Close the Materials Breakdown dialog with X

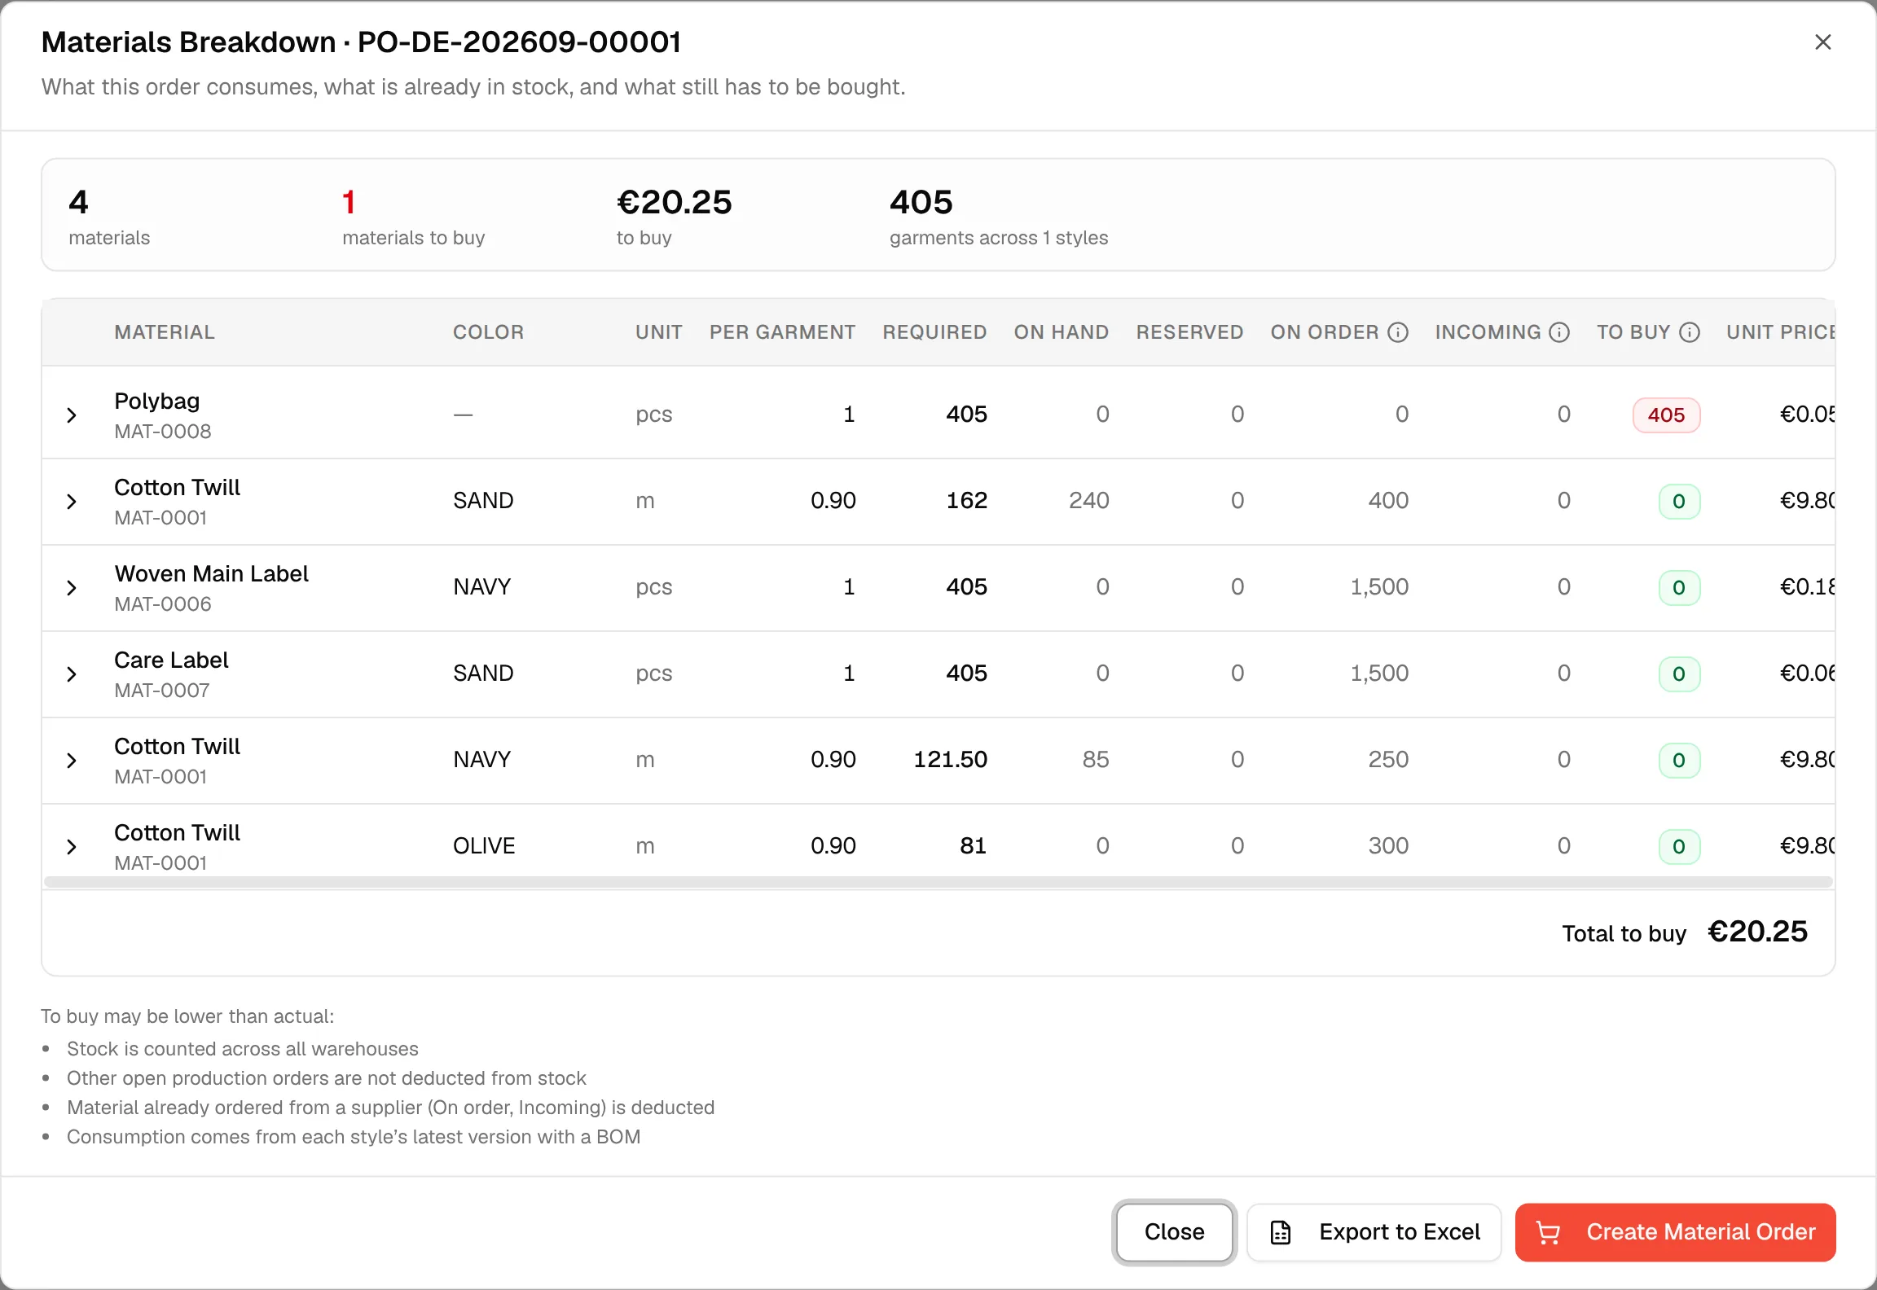1823,42
